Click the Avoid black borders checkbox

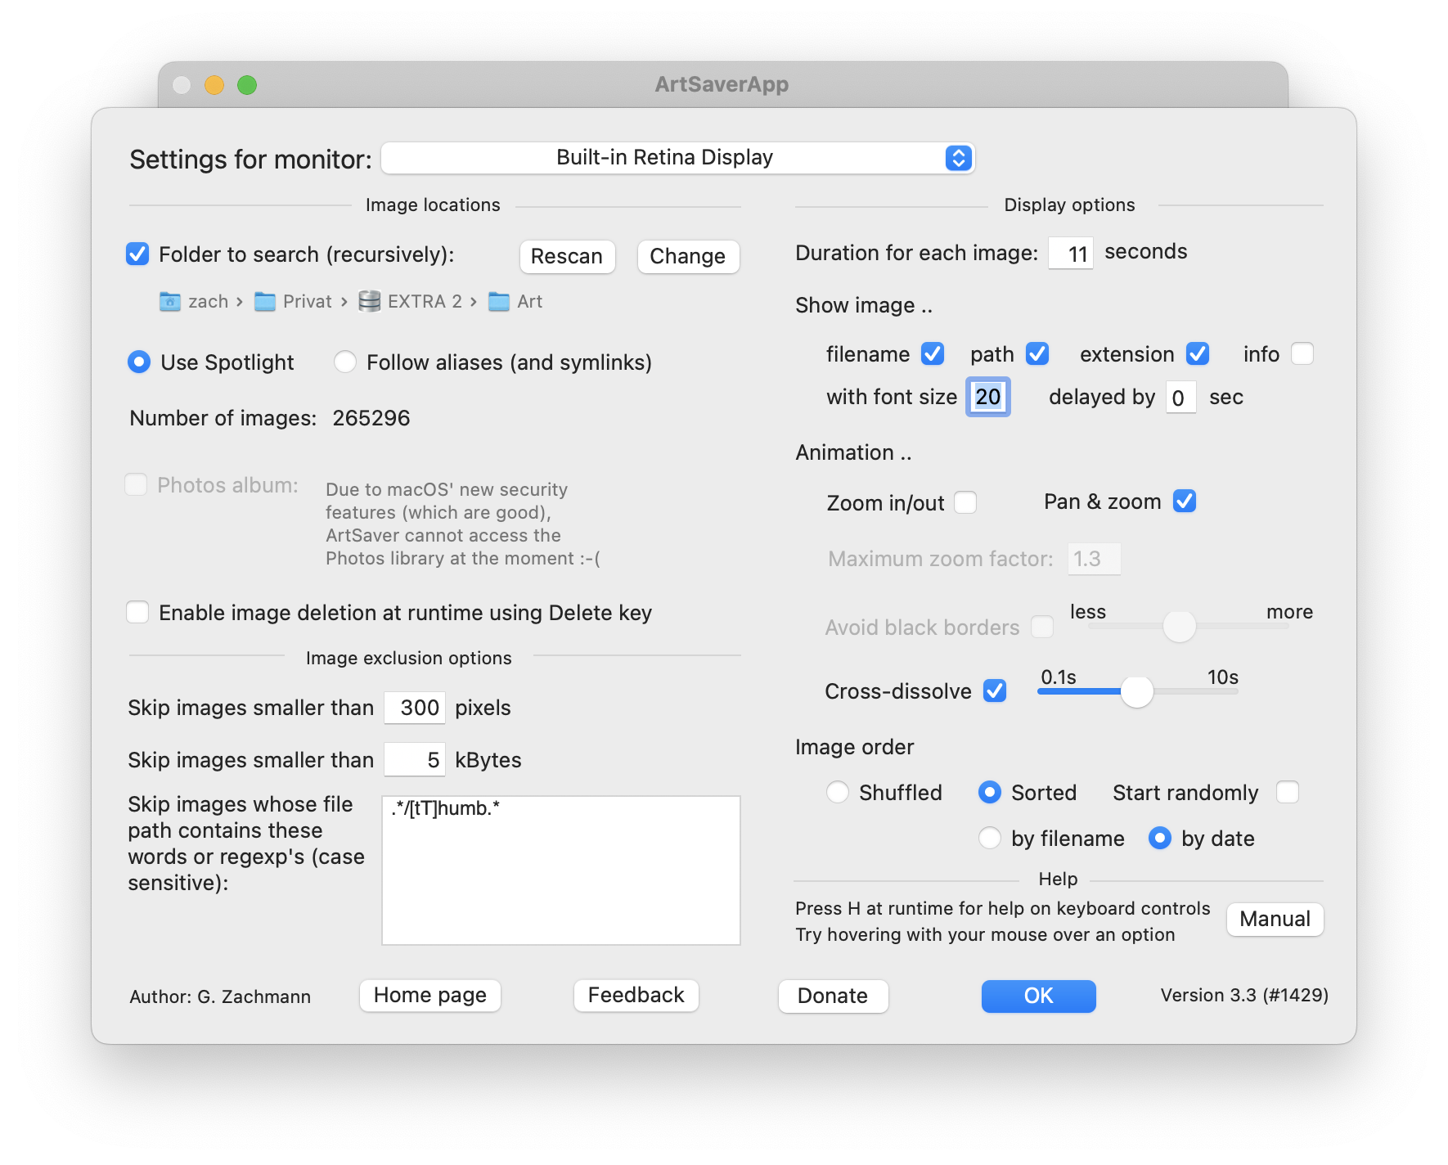pyautogui.click(x=1042, y=627)
